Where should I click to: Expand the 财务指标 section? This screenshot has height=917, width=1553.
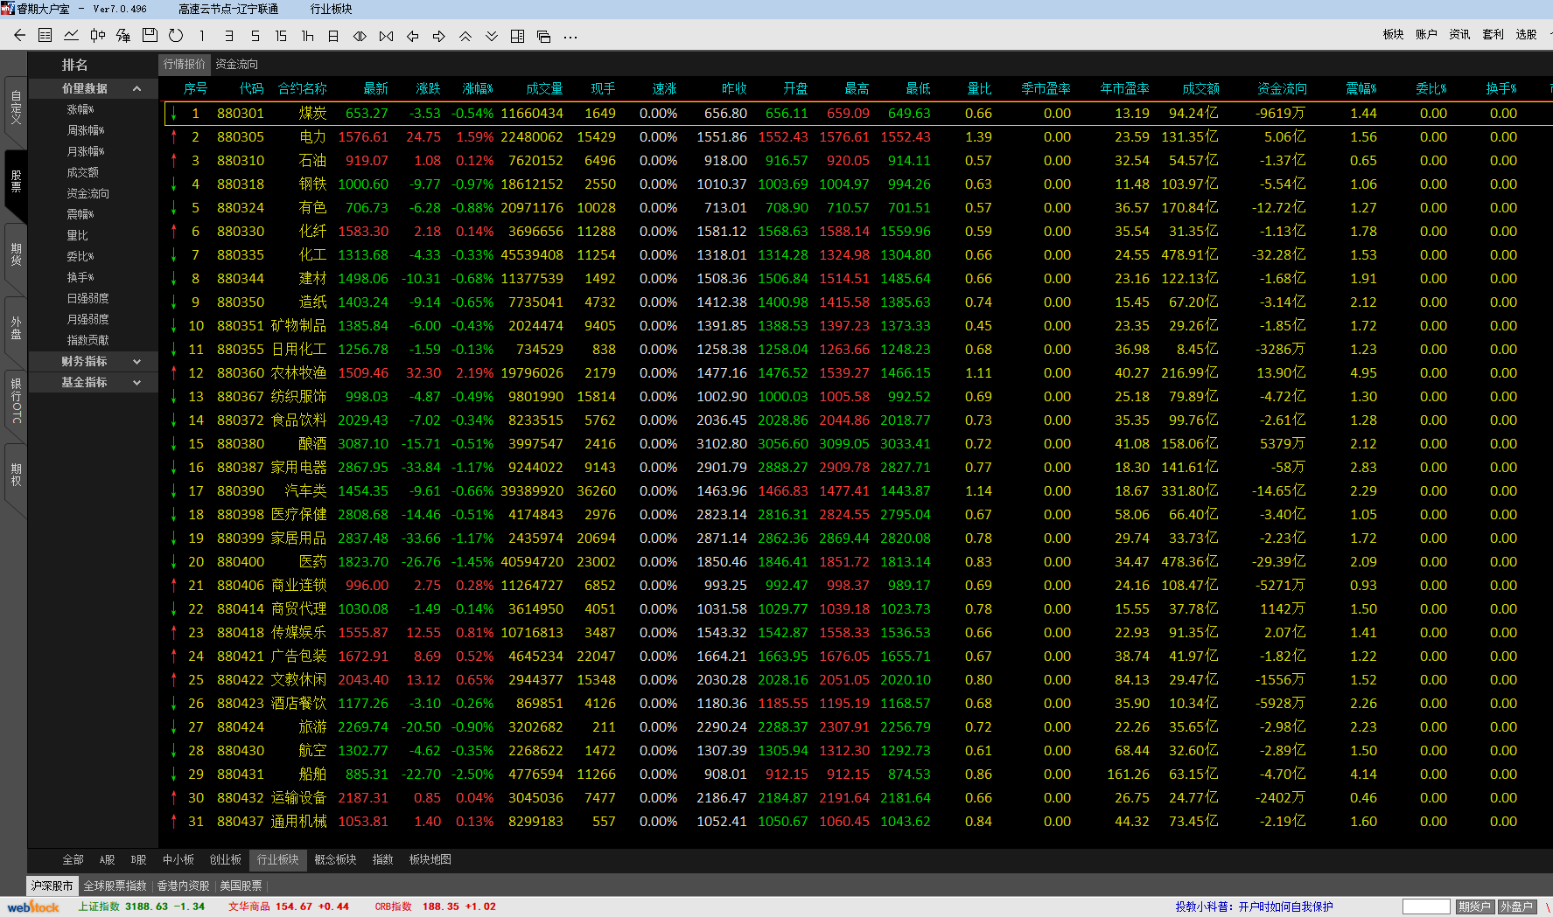[x=136, y=361]
